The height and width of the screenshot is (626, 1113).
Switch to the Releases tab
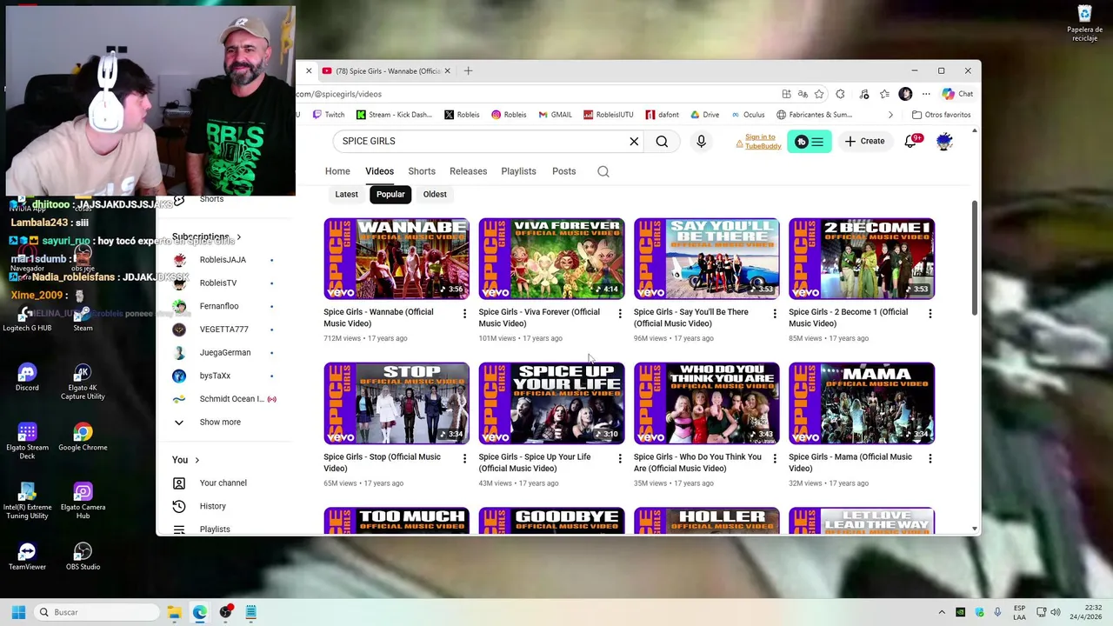click(x=468, y=171)
